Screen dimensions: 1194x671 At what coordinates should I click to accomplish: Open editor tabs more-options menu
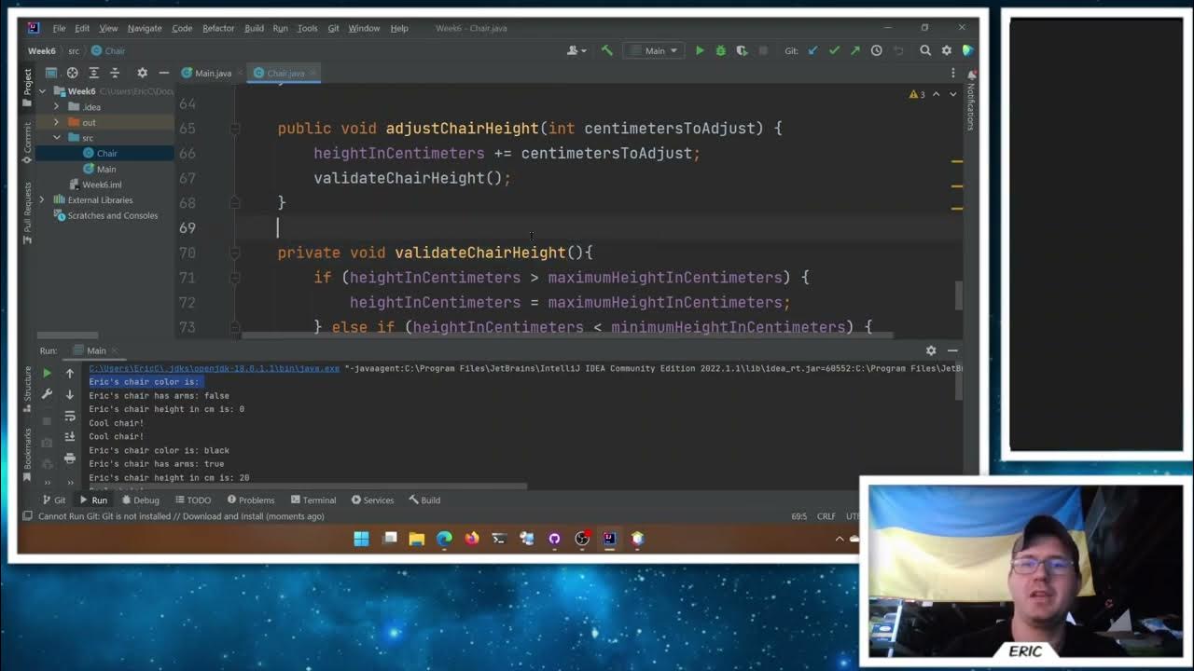[x=952, y=73]
